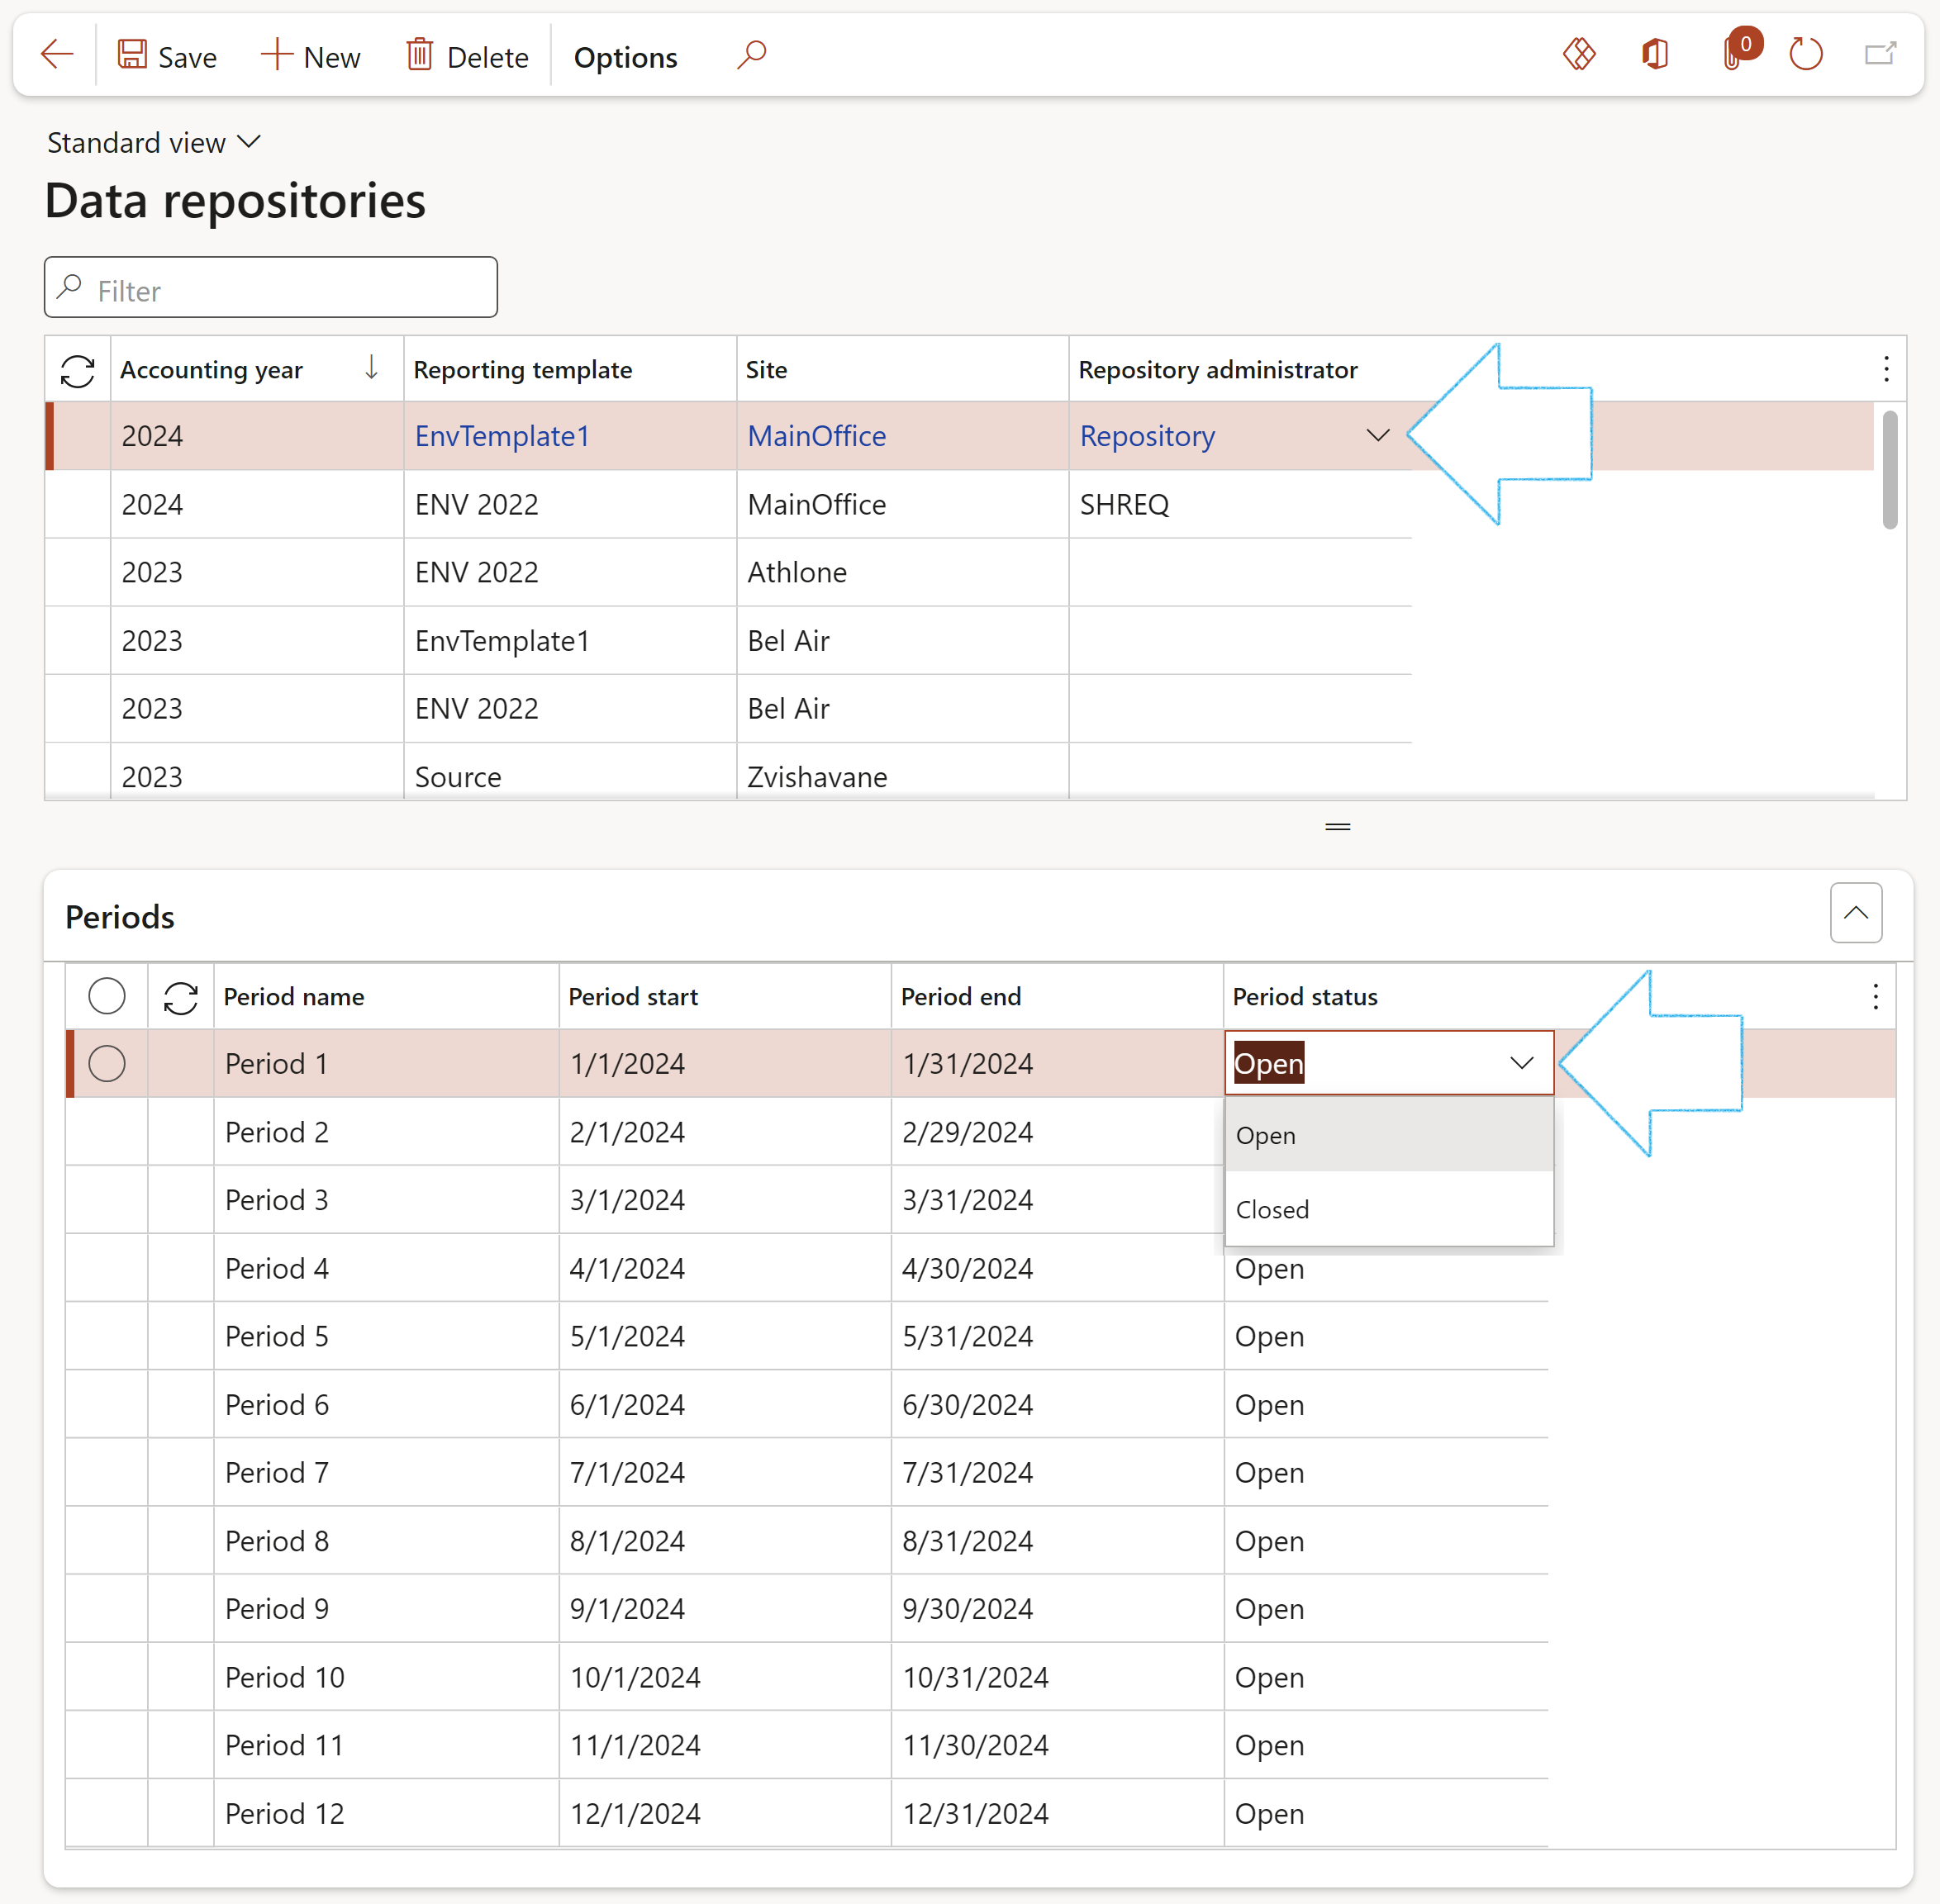This screenshot has height=1904, width=1940.
Task: Open Periods grid options three-dot menu
Action: (1875, 996)
